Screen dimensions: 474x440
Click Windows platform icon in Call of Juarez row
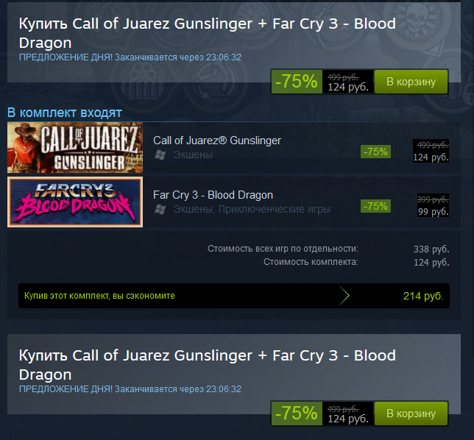(x=160, y=155)
